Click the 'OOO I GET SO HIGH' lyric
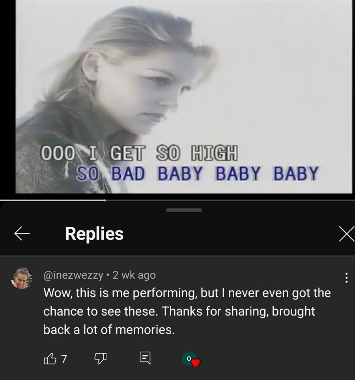Screen dimensions: 355x380 pyautogui.click(x=139, y=153)
